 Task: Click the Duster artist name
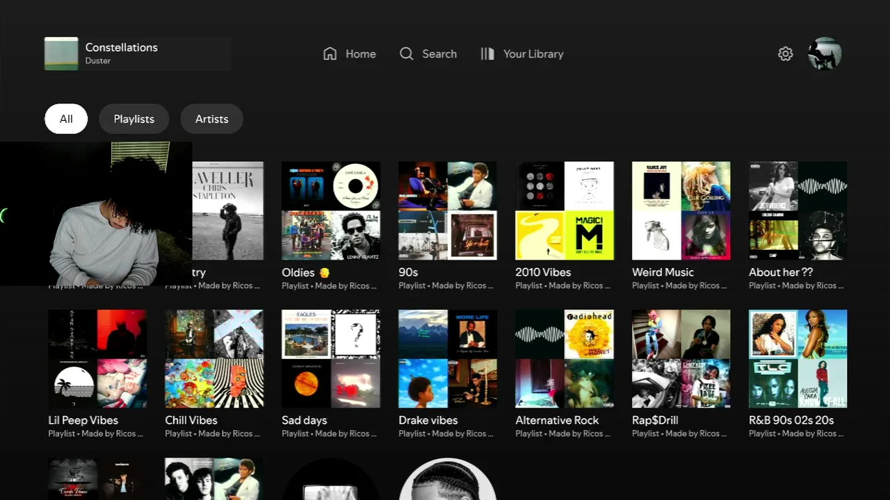tap(98, 60)
